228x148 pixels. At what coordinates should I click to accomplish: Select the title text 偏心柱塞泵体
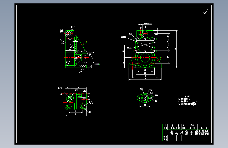[184, 133]
